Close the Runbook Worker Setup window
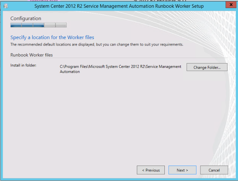The height and width of the screenshot is (181, 238). (x=230, y=5)
